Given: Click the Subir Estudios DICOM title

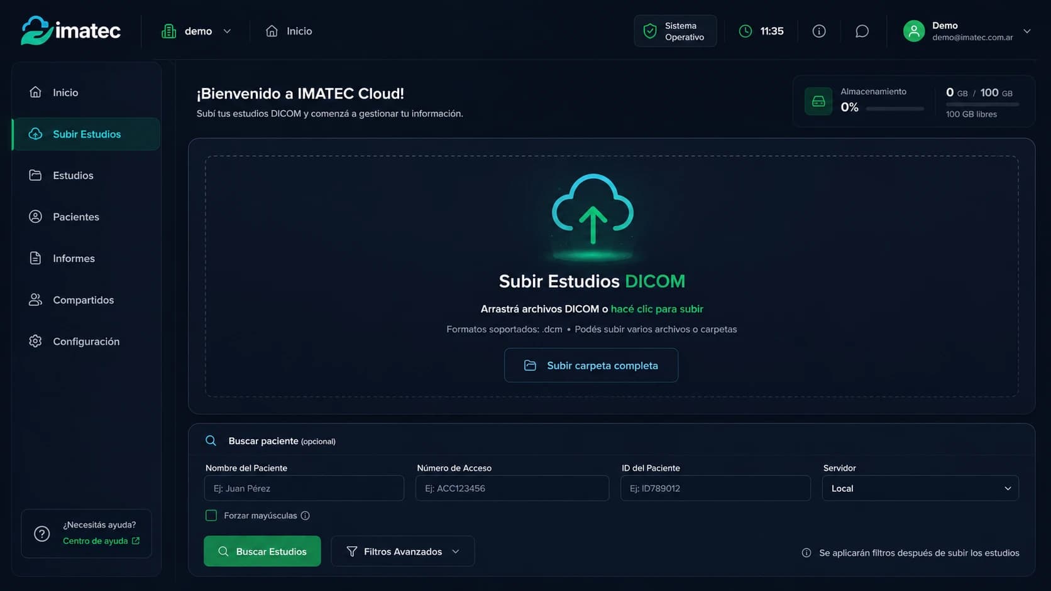Looking at the screenshot, I should pyautogui.click(x=592, y=281).
